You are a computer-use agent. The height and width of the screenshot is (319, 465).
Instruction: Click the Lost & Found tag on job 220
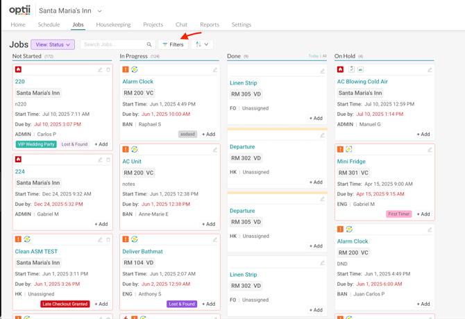(x=74, y=144)
